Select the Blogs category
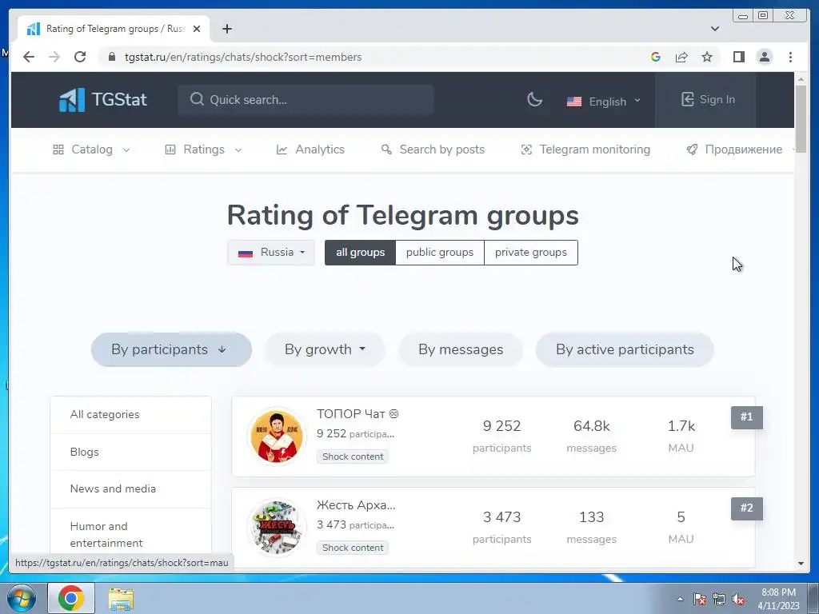Image resolution: width=819 pixels, height=614 pixels. (130, 453)
